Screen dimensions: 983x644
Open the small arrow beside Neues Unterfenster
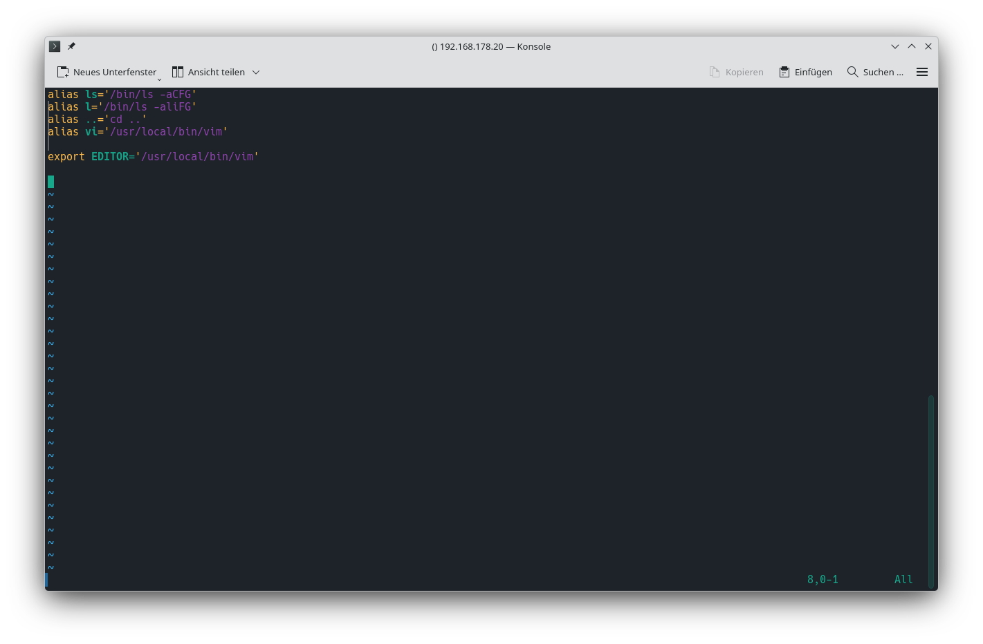tap(159, 79)
